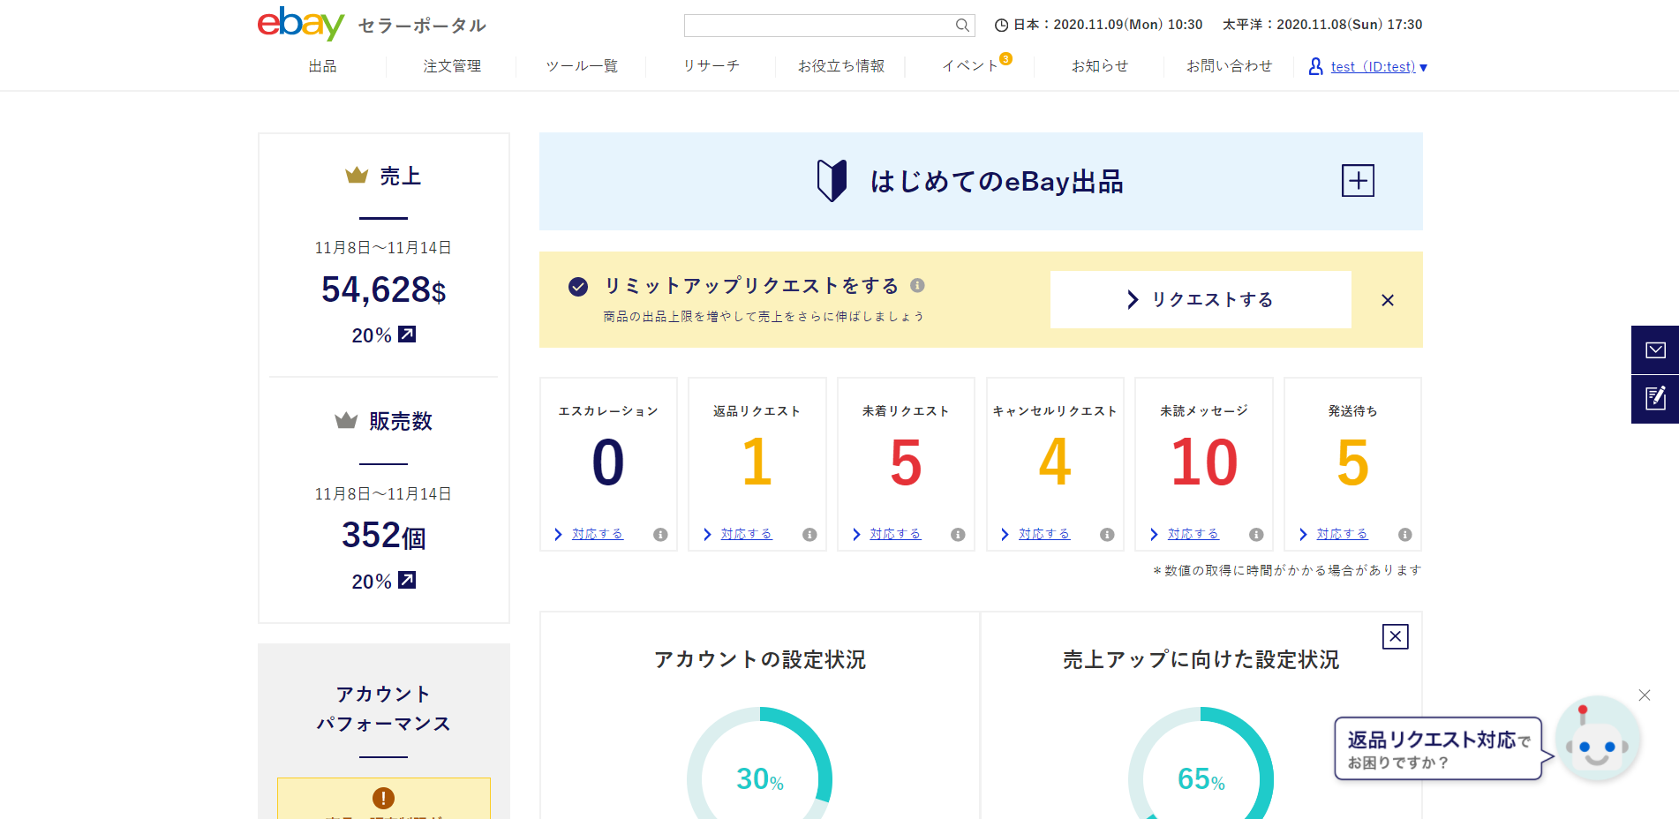Image resolution: width=1679 pixels, height=819 pixels.
Task: Open the sales 20% arrow link
Action: tap(407, 334)
